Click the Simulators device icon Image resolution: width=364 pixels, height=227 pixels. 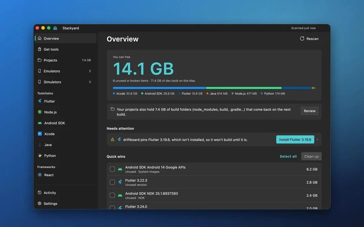point(39,82)
